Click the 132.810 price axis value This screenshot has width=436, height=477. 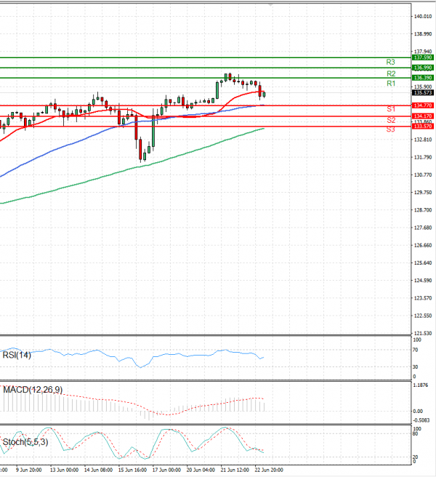point(423,140)
